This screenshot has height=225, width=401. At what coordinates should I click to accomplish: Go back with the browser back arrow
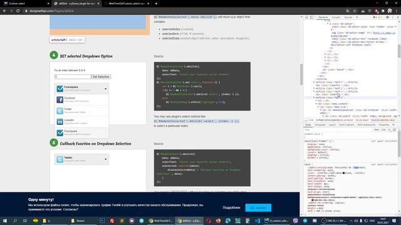pyautogui.click(x=4, y=11)
